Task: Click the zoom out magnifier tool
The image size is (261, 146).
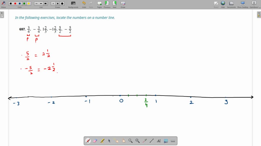Action: (x=137, y=141)
